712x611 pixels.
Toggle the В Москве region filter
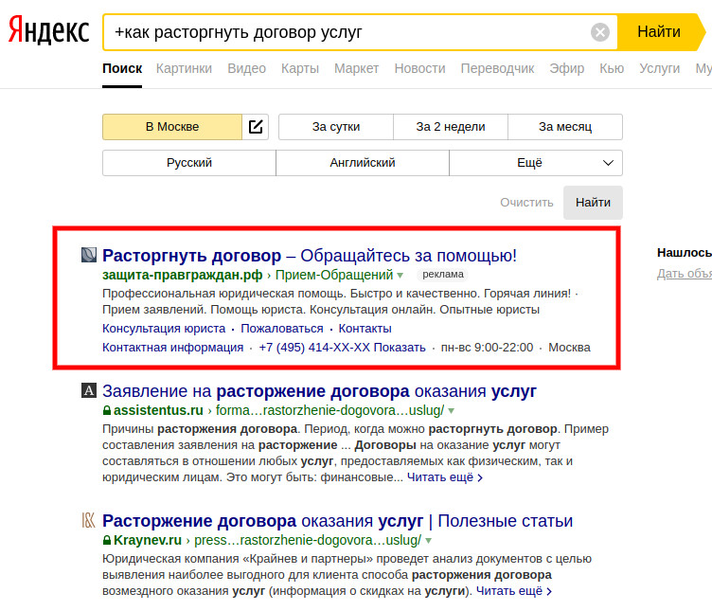click(x=172, y=127)
